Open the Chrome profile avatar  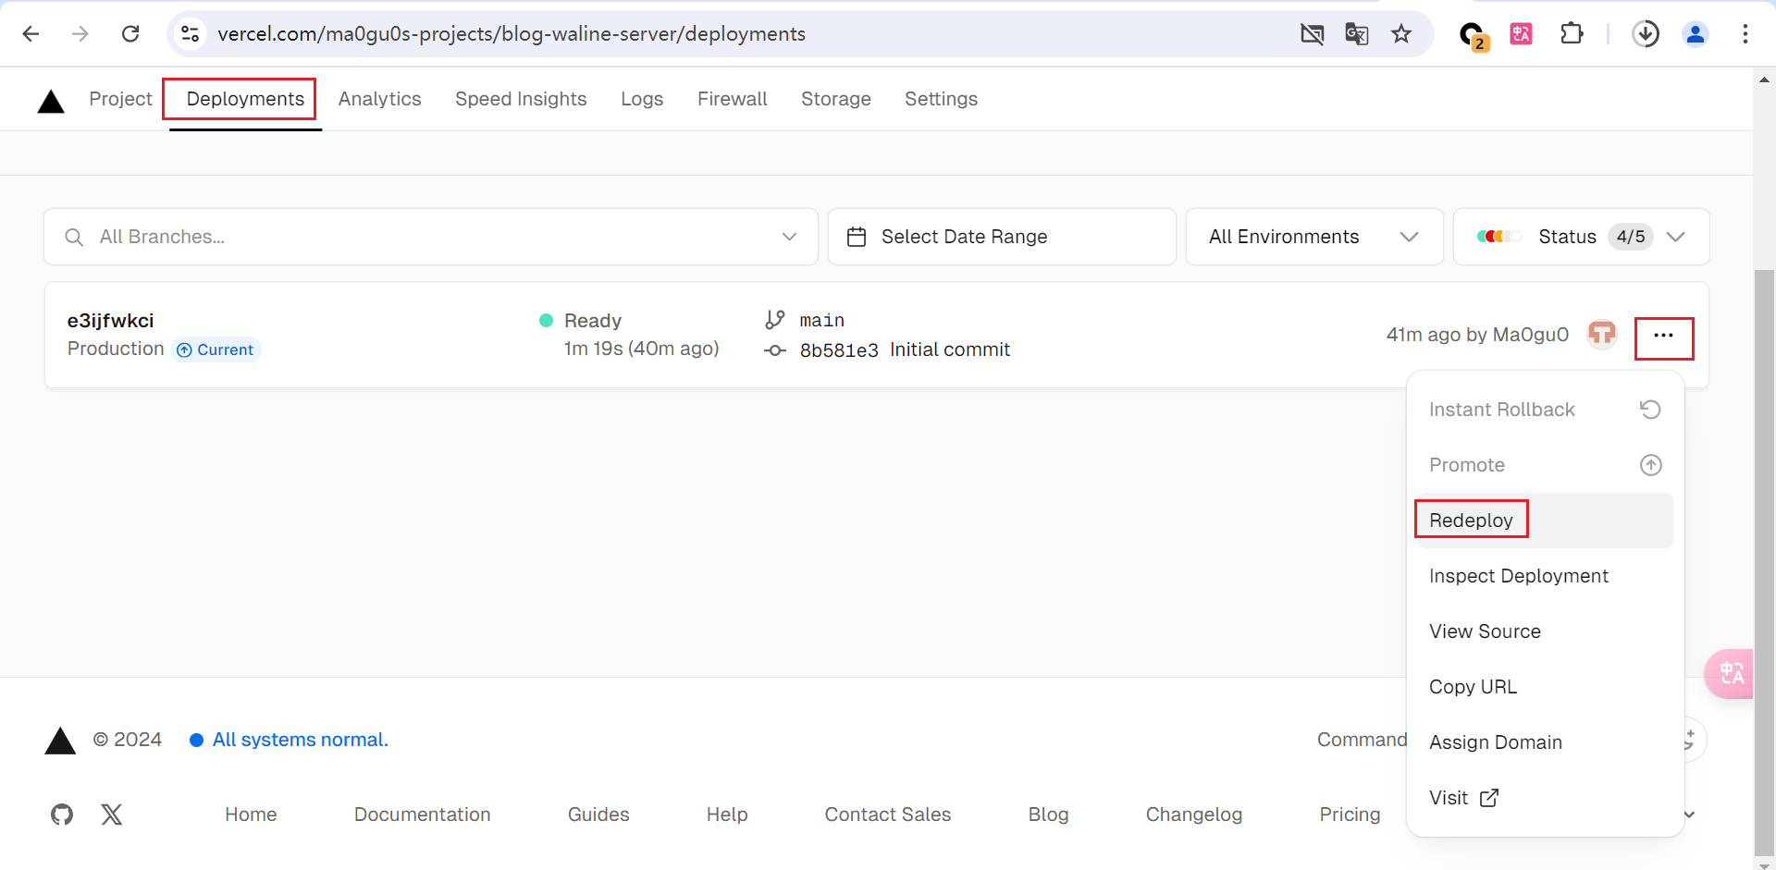1696,34
